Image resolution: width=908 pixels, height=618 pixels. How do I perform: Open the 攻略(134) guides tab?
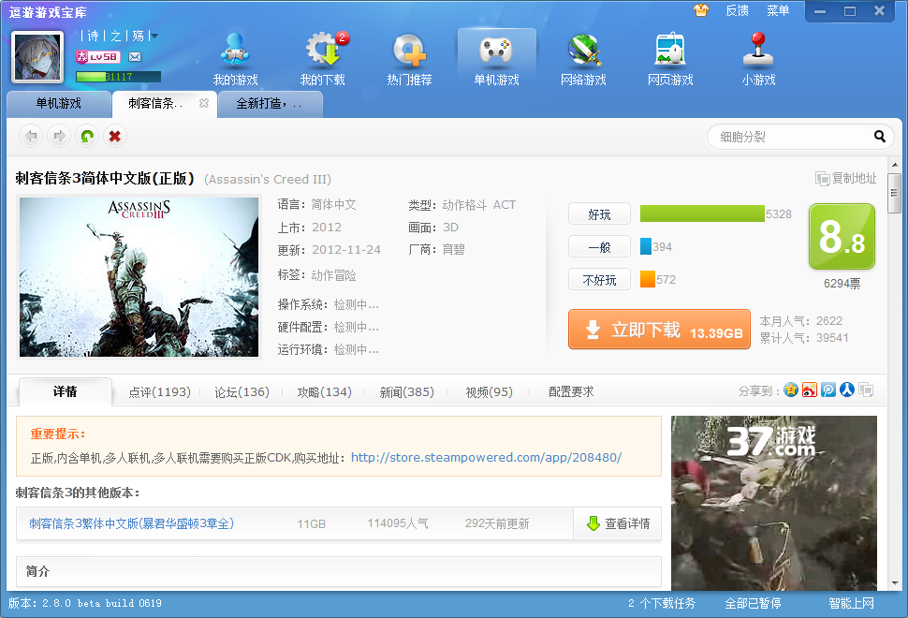point(324,392)
